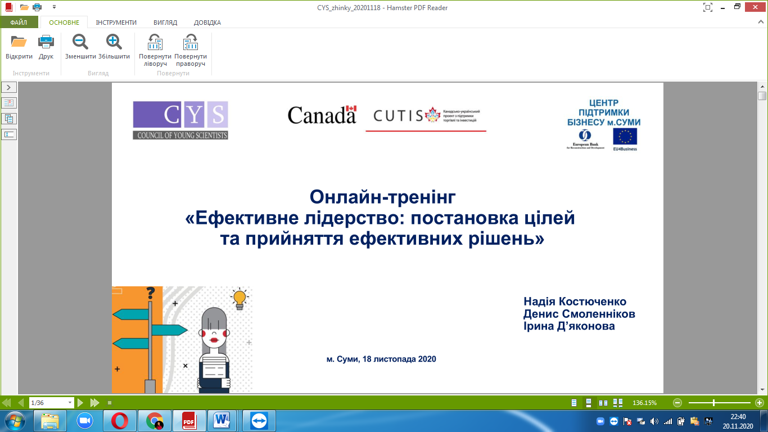Open the bookmarks panel in left sidebar
This screenshot has width=768, height=432.
click(x=10, y=103)
